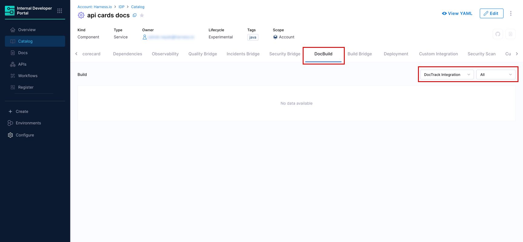
Task: Follow the Account: Harness.io breadcrumb link
Action: tap(95, 7)
